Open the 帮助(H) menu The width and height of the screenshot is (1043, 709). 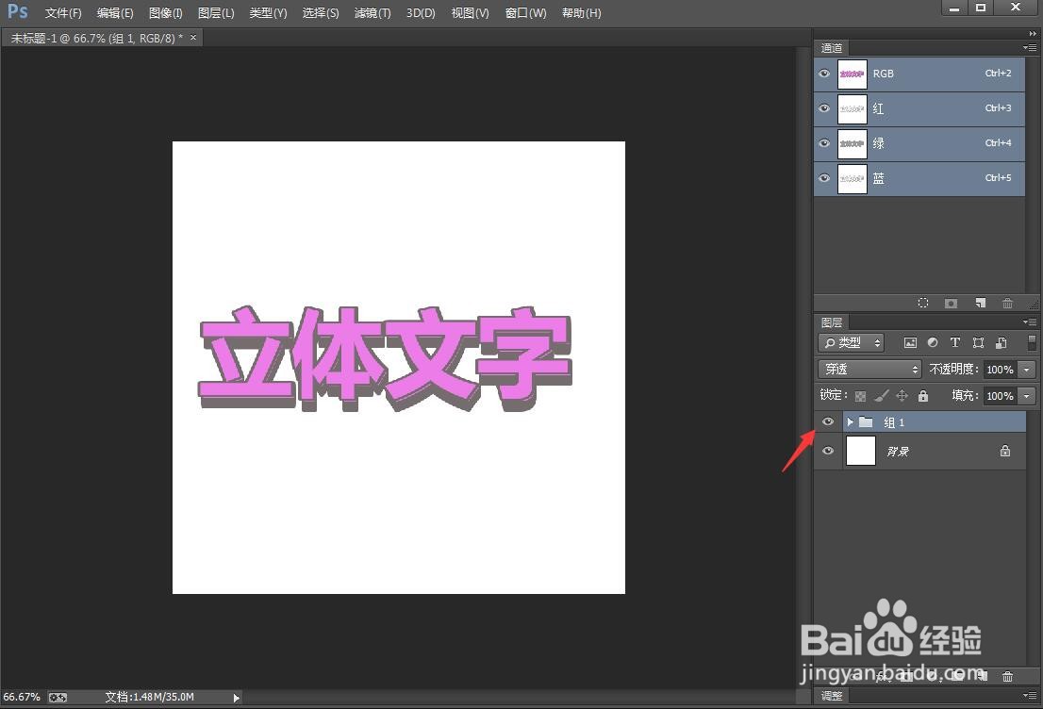click(581, 13)
